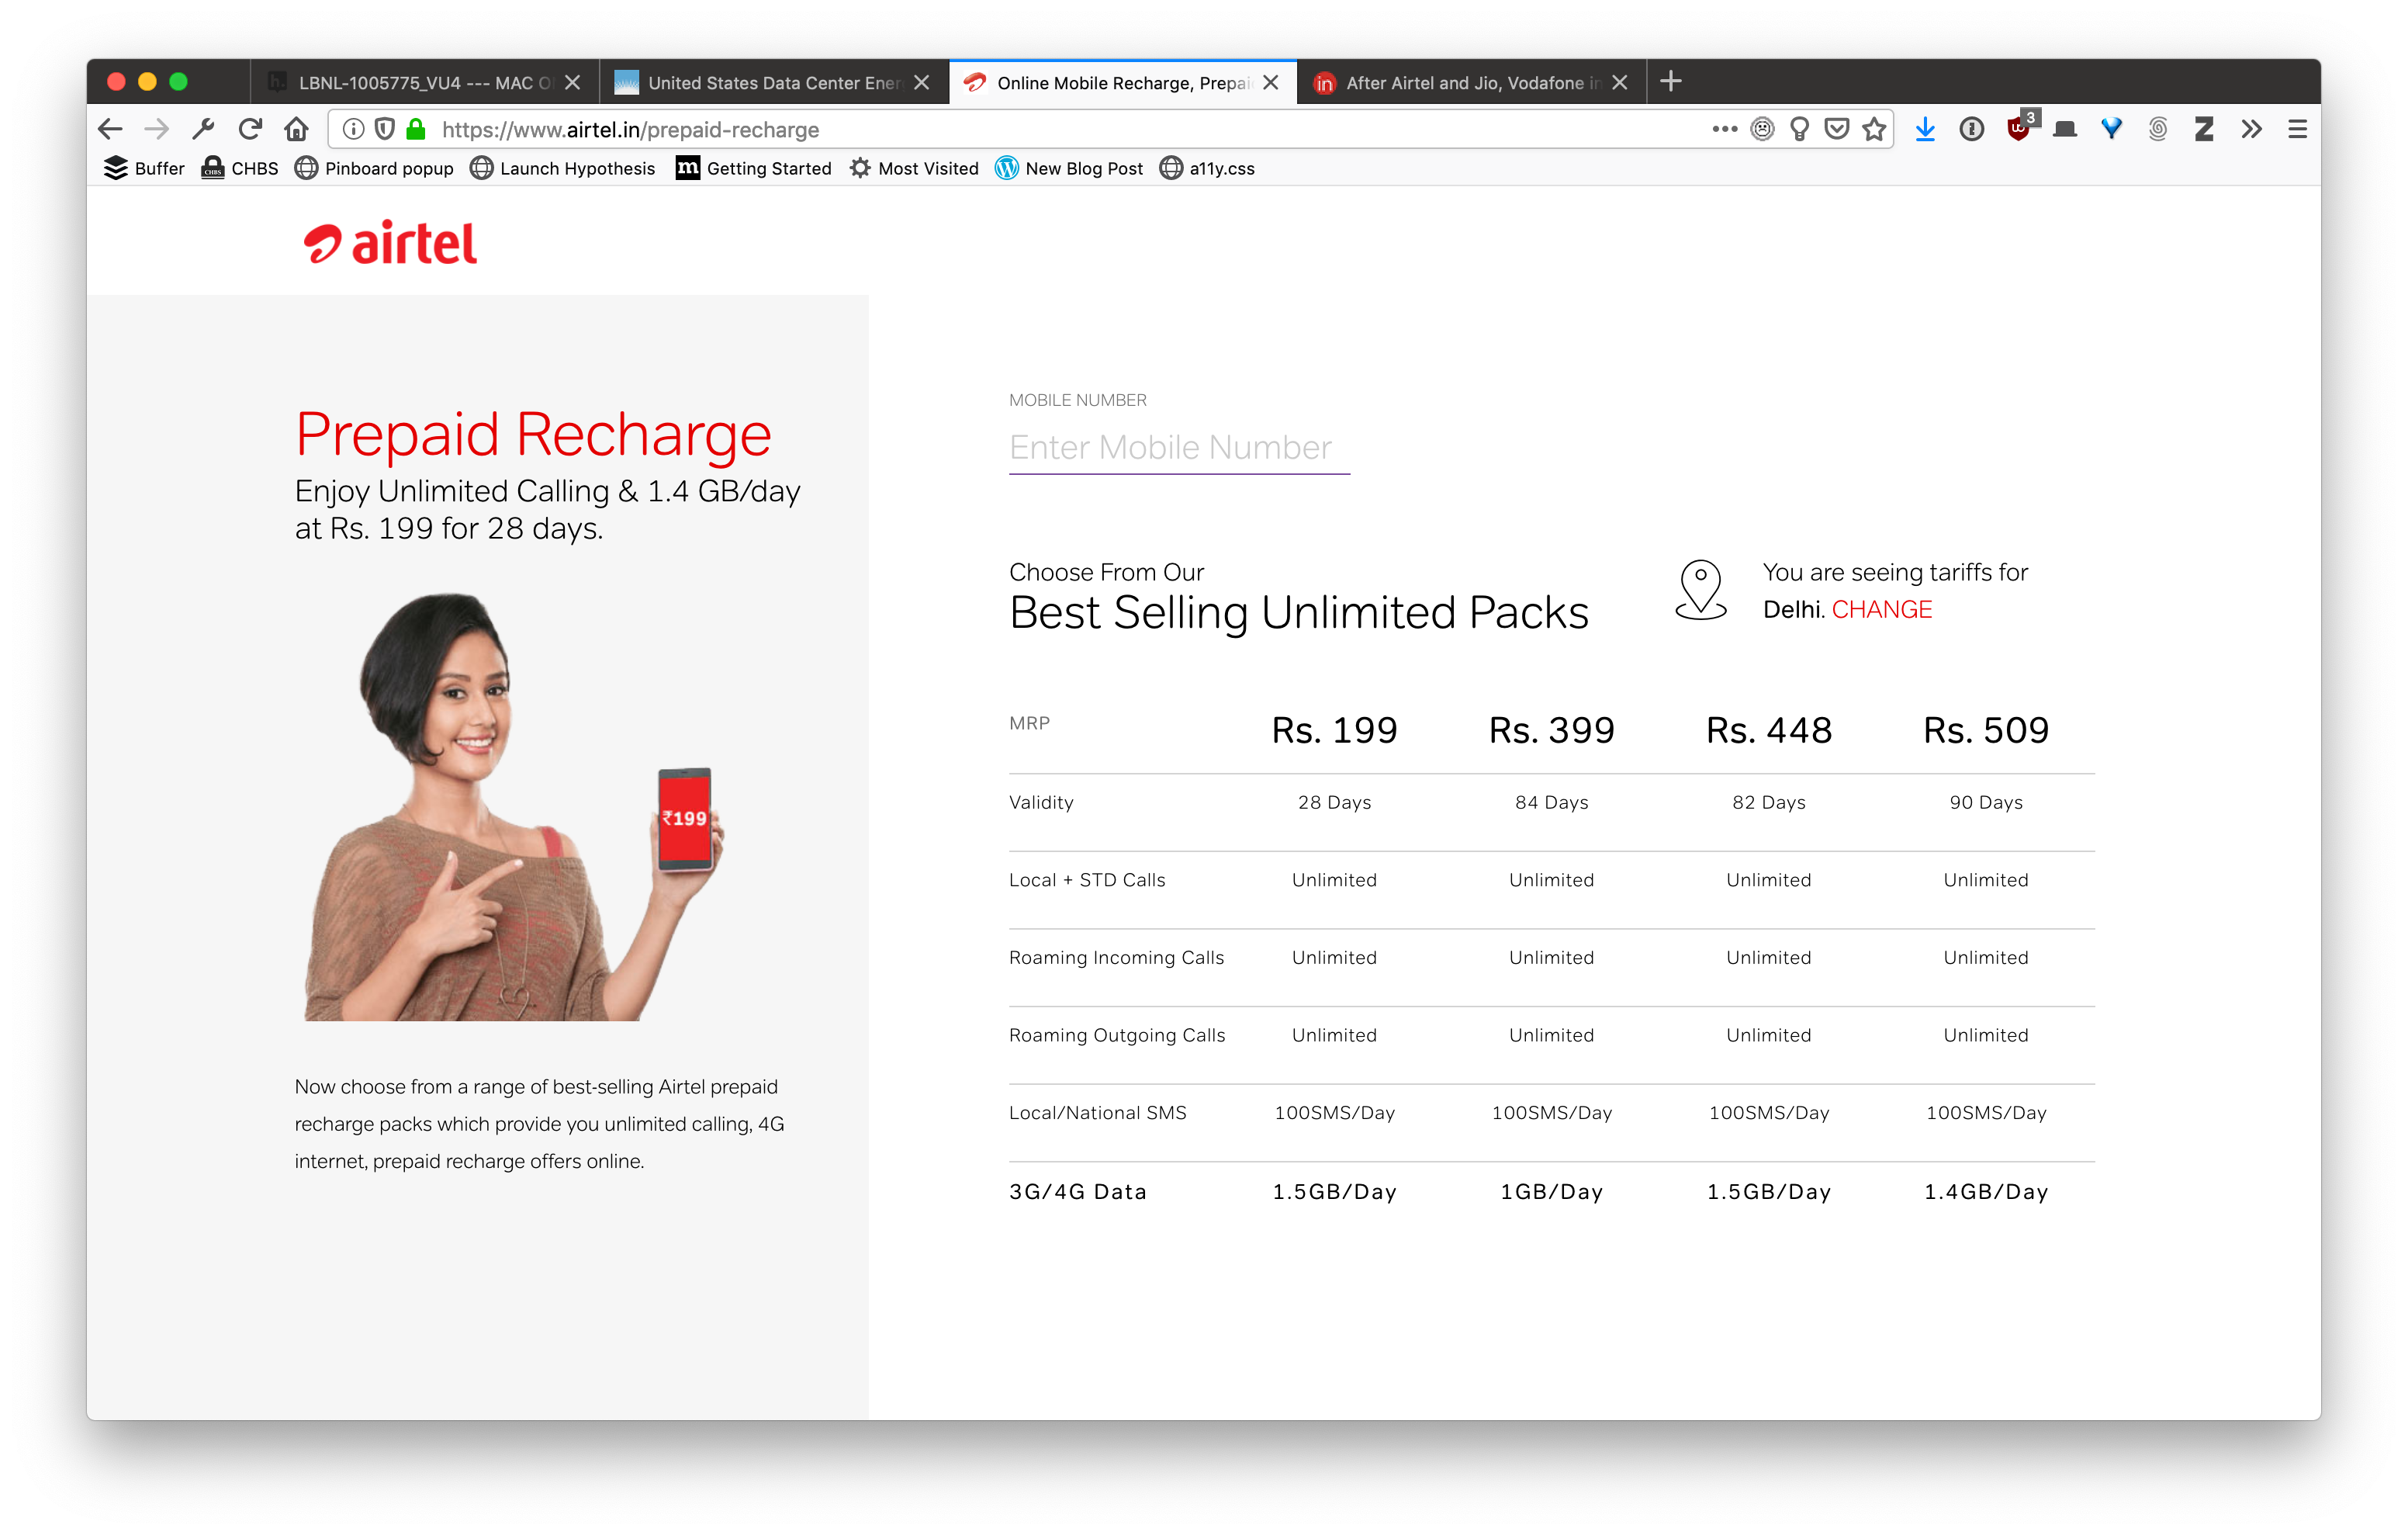Click the spiral fingerprint extension icon
The height and width of the screenshot is (1535, 2408).
pyautogui.click(x=2158, y=129)
